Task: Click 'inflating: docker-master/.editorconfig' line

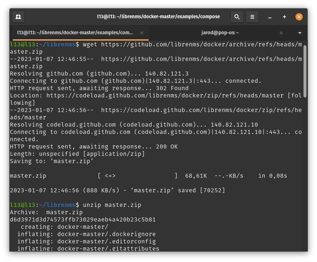Action: [x=87, y=242]
